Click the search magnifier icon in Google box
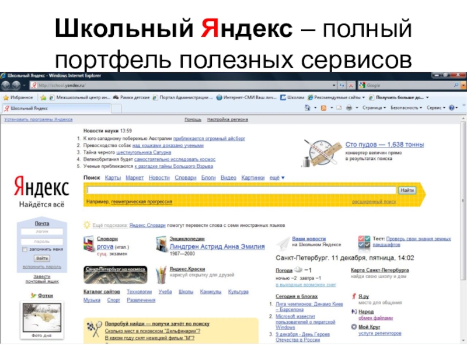The image size is (467, 350). (x=456, y=85)
